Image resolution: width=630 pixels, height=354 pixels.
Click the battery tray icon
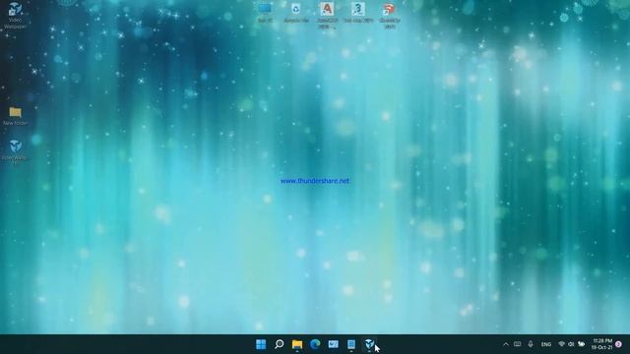[x=581, y=344]
